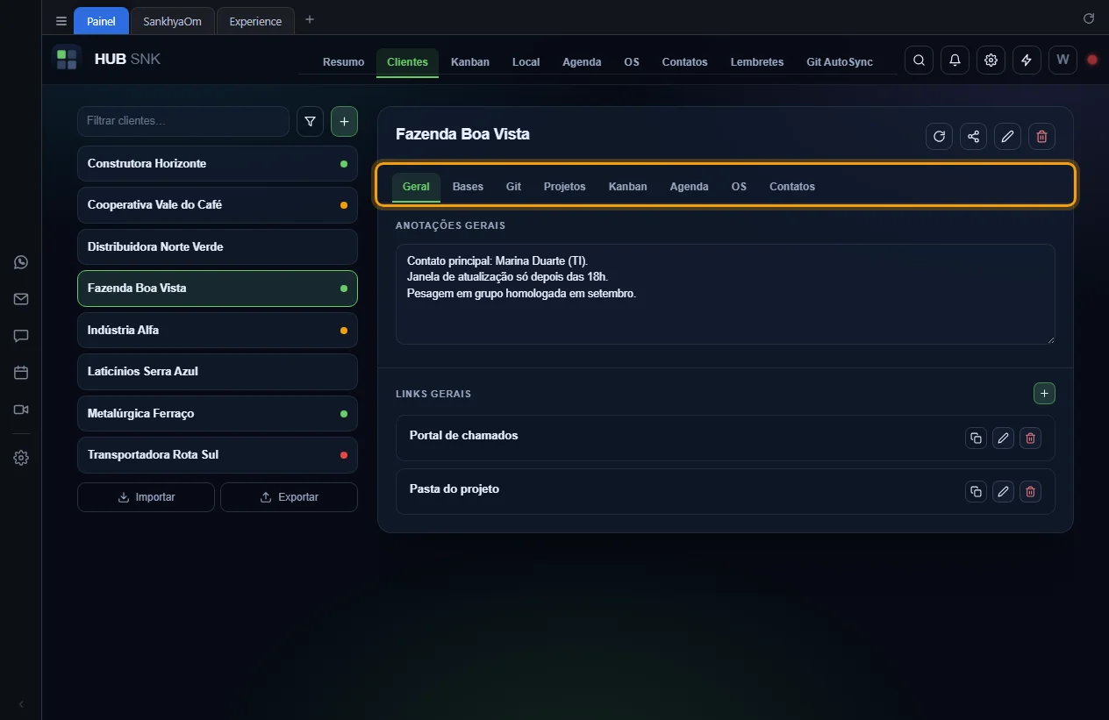Edit the Pasta do projeto link
The height and width of the screenshot is (720, 1109).
point(1003,492)
